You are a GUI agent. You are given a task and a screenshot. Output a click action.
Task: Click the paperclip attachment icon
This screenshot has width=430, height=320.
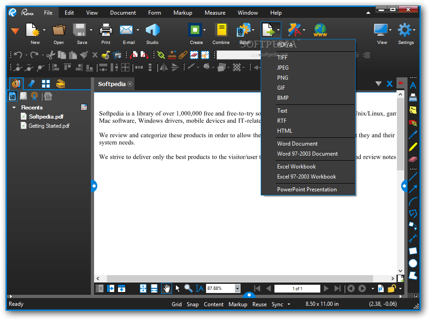point(183,55)
